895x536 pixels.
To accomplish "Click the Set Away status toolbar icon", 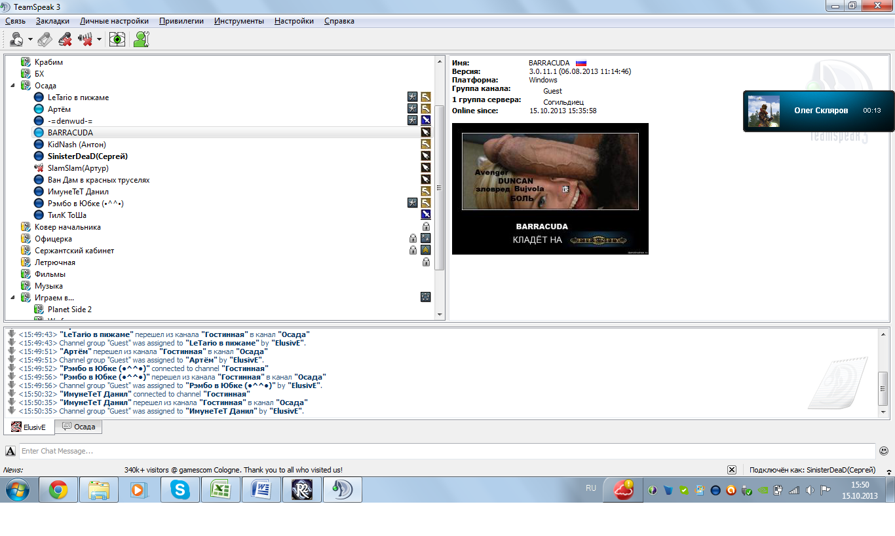I will click(16, 39).
